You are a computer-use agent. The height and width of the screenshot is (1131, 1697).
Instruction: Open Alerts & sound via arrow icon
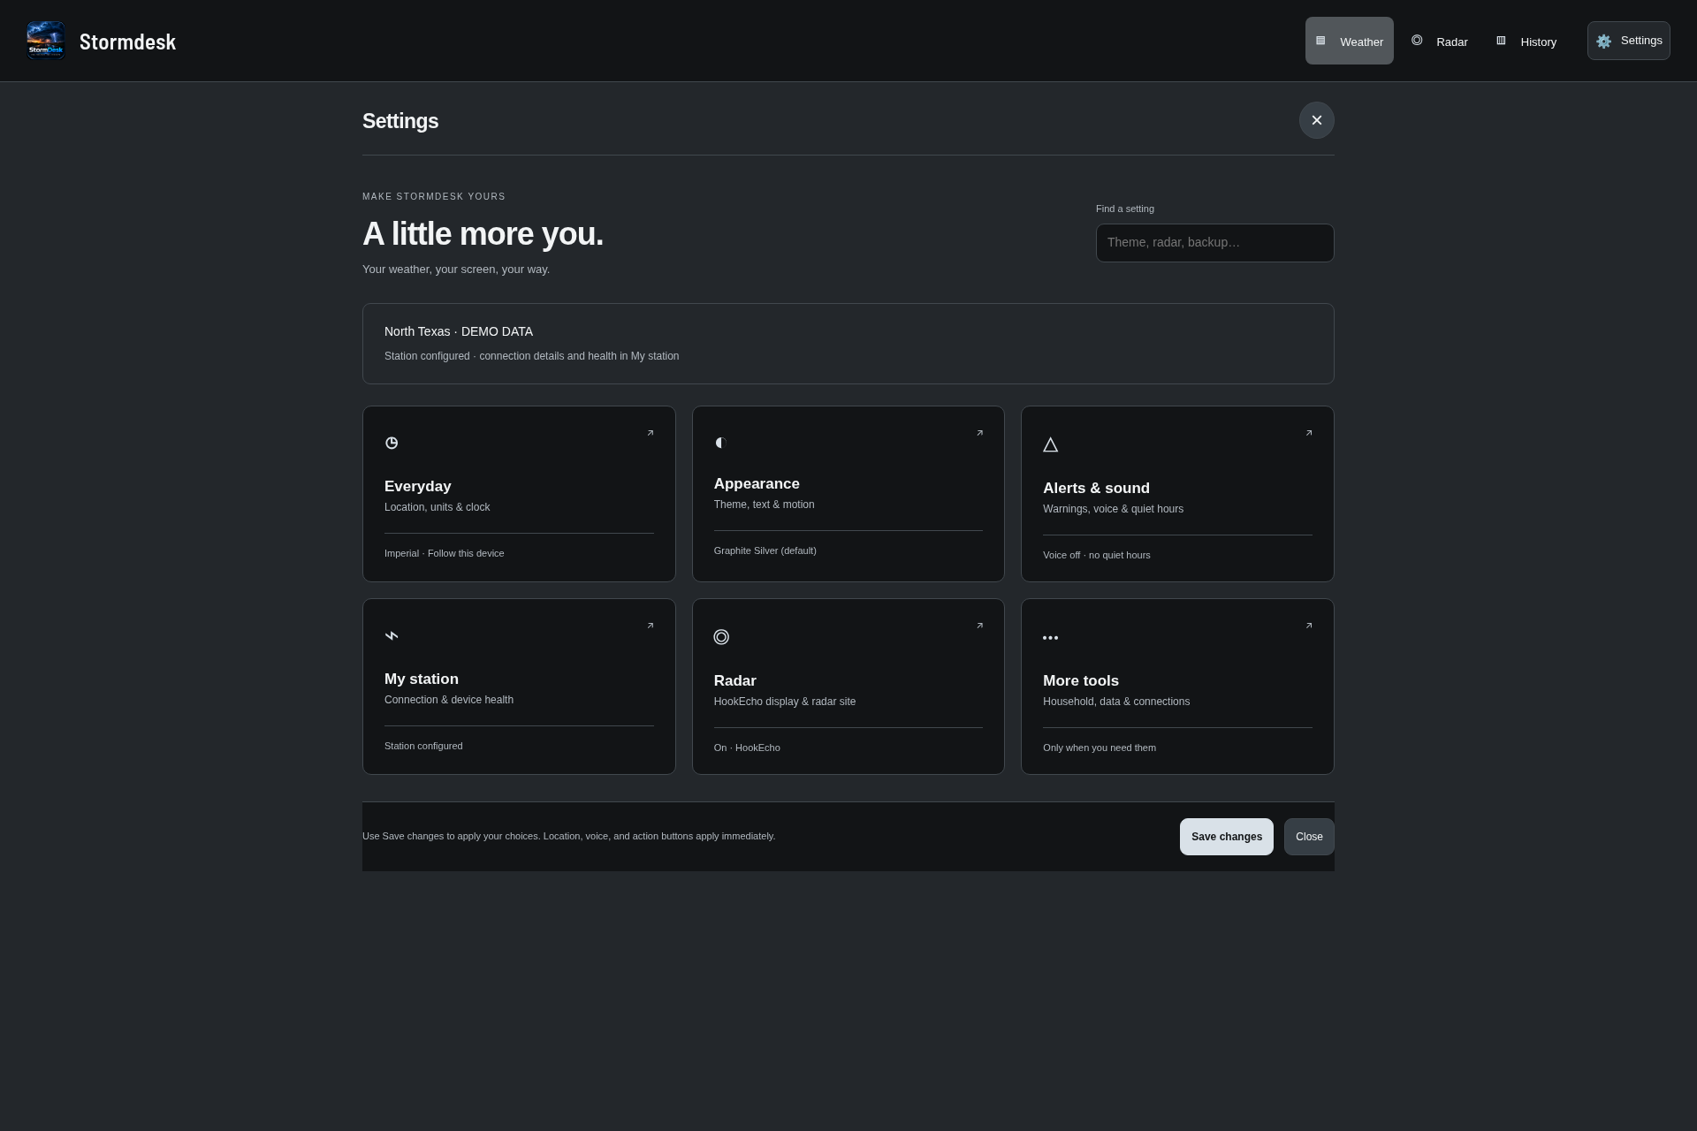[x=1309, y=433]
